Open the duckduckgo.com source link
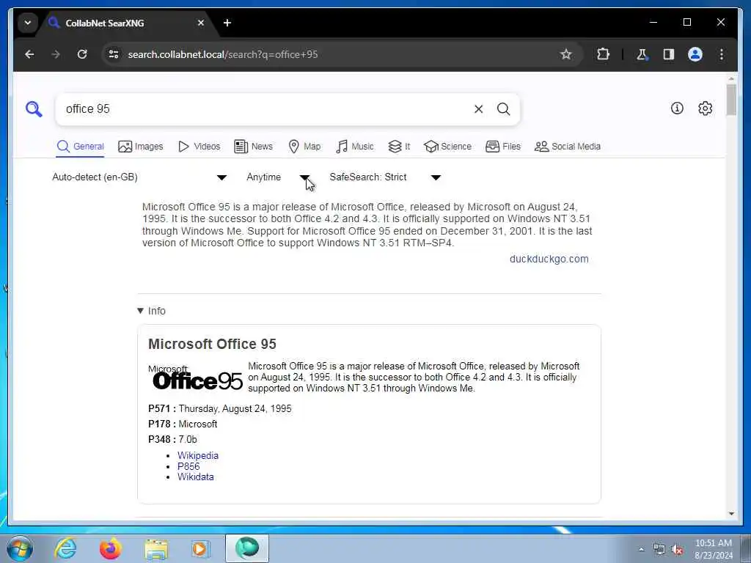Screen dimensions: 751x563 [549, 259]
